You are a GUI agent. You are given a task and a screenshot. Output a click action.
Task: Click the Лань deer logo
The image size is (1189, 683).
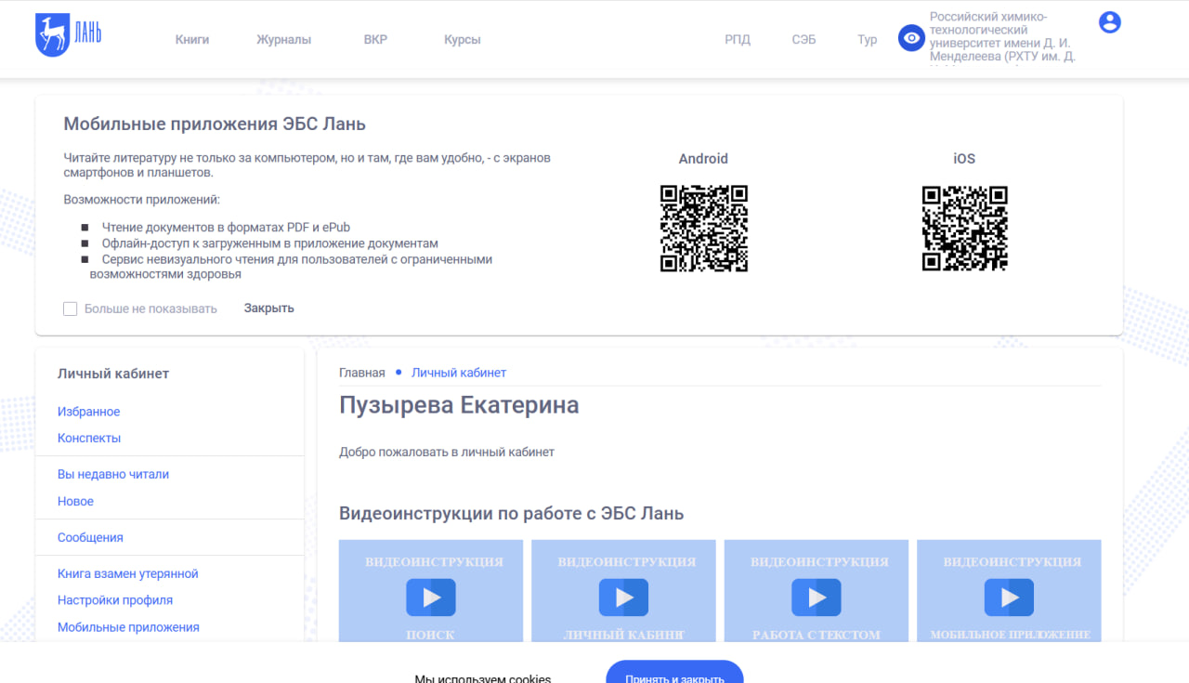[x=68, y=35]
